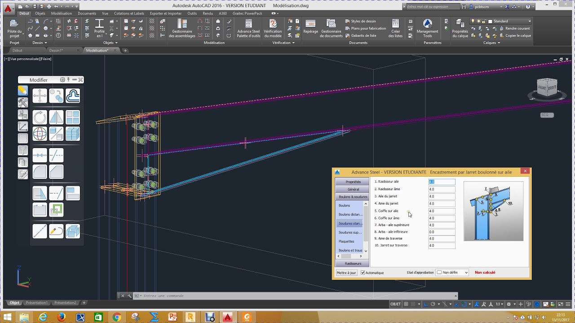This screenshot has height=323, width=575.
Task: Click the Arba - aile inférieure value field
Action: point(442,232)
